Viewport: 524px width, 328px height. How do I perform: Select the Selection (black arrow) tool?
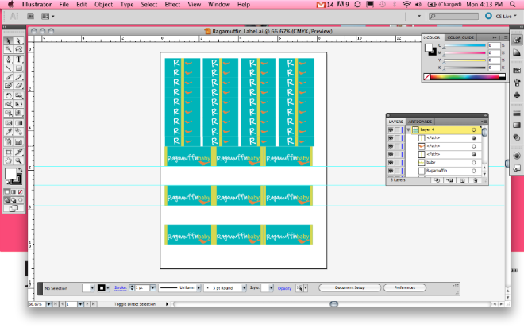[x=9, y=41]
